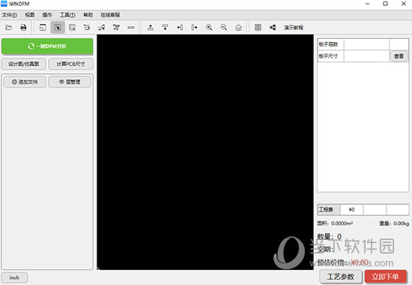Screen dimensions: 412x285
Task: Select the ruler measure tool icon
Action: (131, 27)
